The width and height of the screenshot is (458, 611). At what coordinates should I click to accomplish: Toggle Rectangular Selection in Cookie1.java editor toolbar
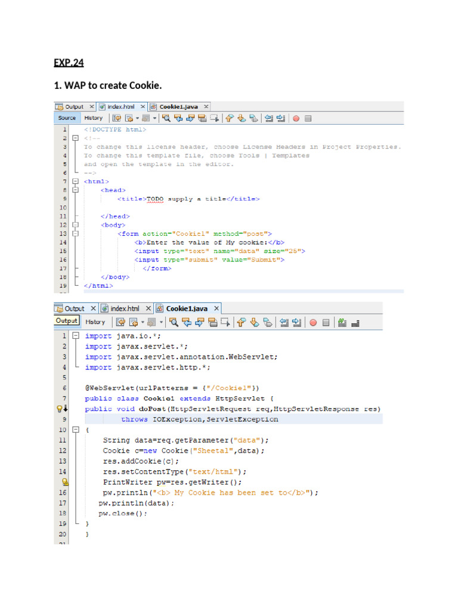[x=225, y=322]
